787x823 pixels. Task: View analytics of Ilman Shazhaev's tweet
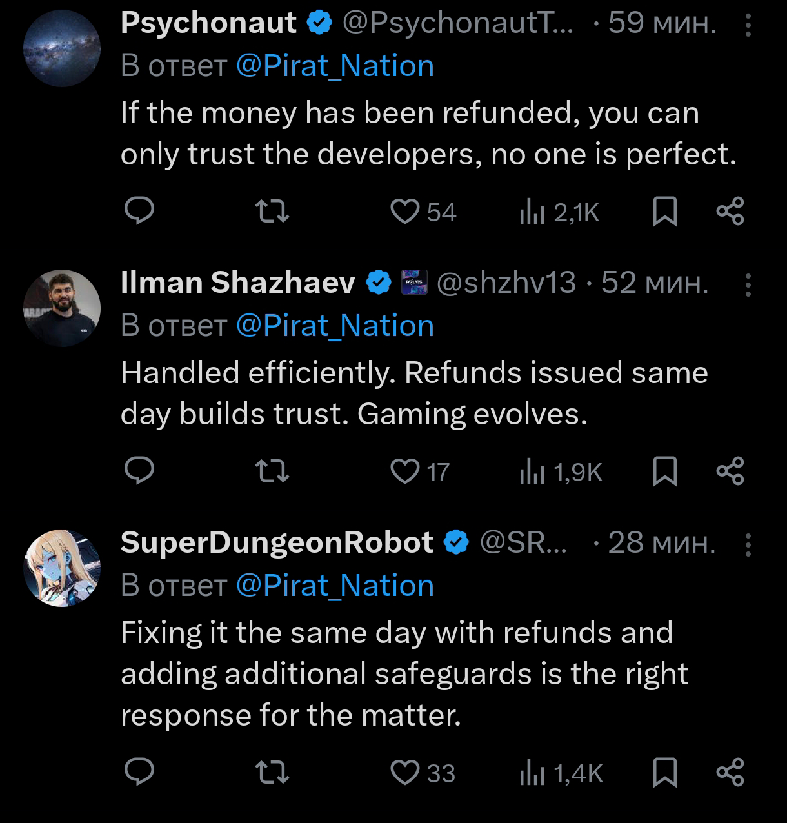(560, 473)
